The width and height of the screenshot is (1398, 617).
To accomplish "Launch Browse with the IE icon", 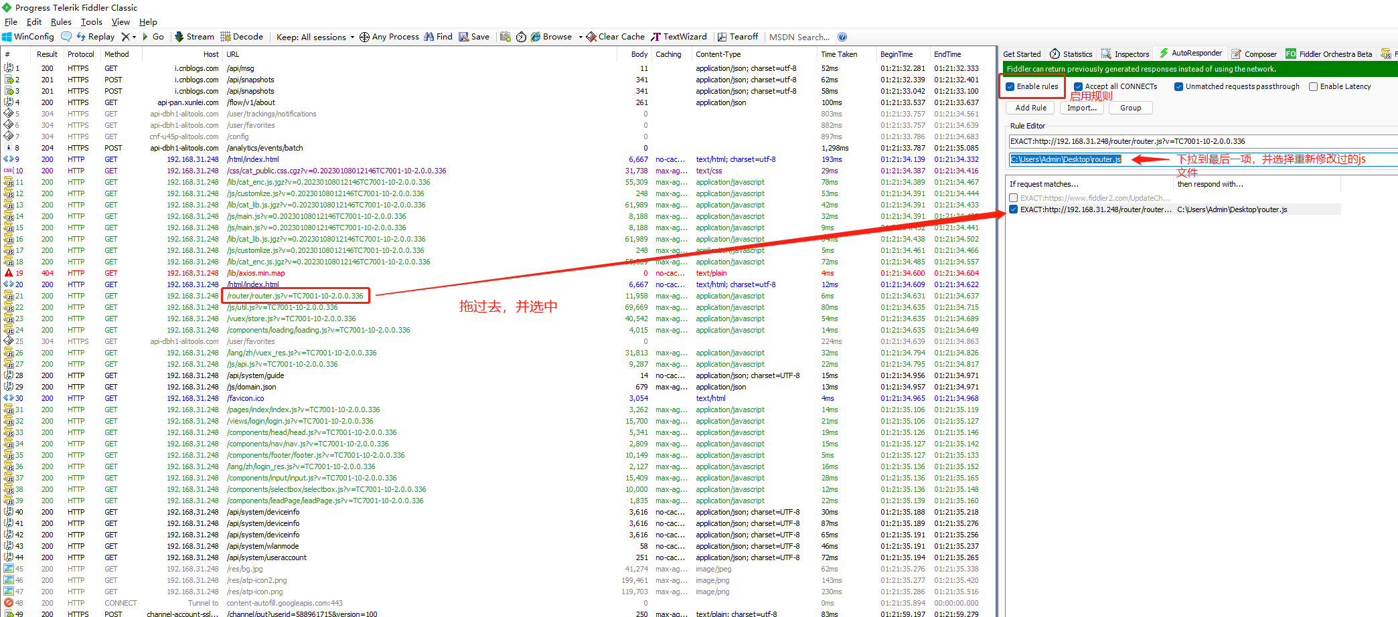I will pyautogui.click(x=551, y=37).
